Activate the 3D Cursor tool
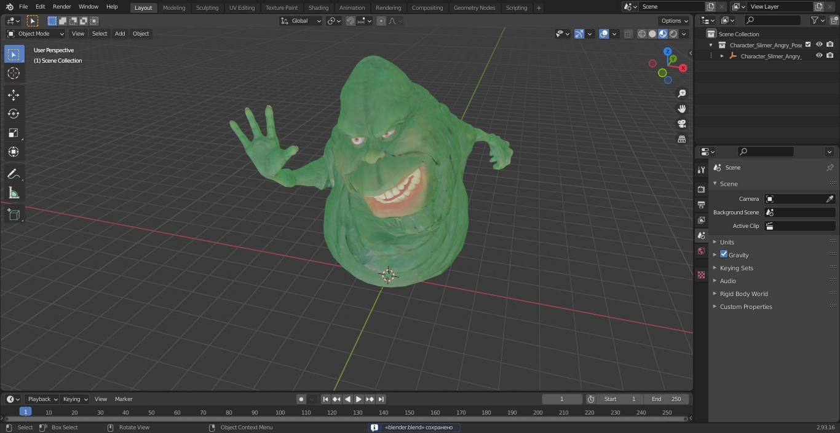 14,73
